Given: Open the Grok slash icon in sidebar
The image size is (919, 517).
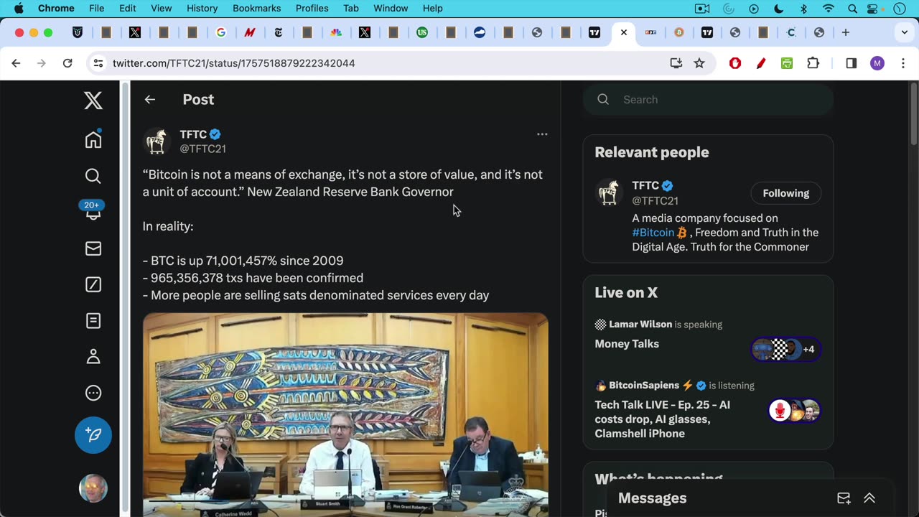Looking at the screenshot, I should pos(93,284).
